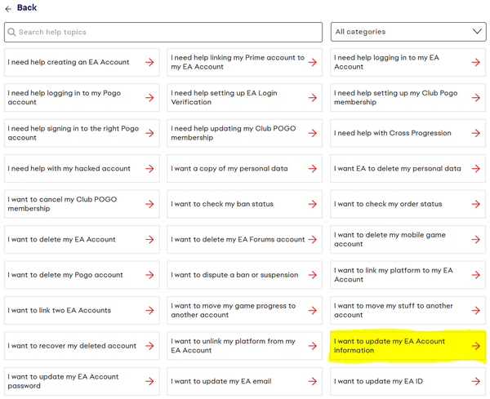Image resolution: width=490 pixels, height=399 pixels.
Task: Click arrow beside 'updating my Club POGO membership'
Action: click(x=313, y=133)
